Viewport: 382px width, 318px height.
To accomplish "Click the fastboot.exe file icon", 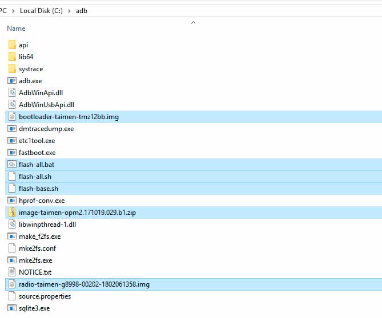I will [12, 152].
